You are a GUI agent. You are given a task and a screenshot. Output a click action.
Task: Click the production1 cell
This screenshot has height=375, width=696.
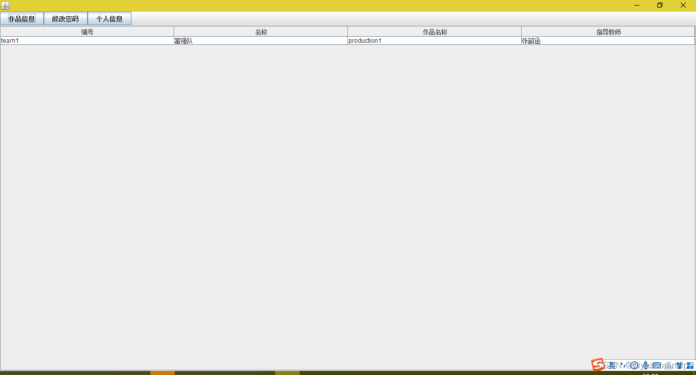tap(435, 41)
